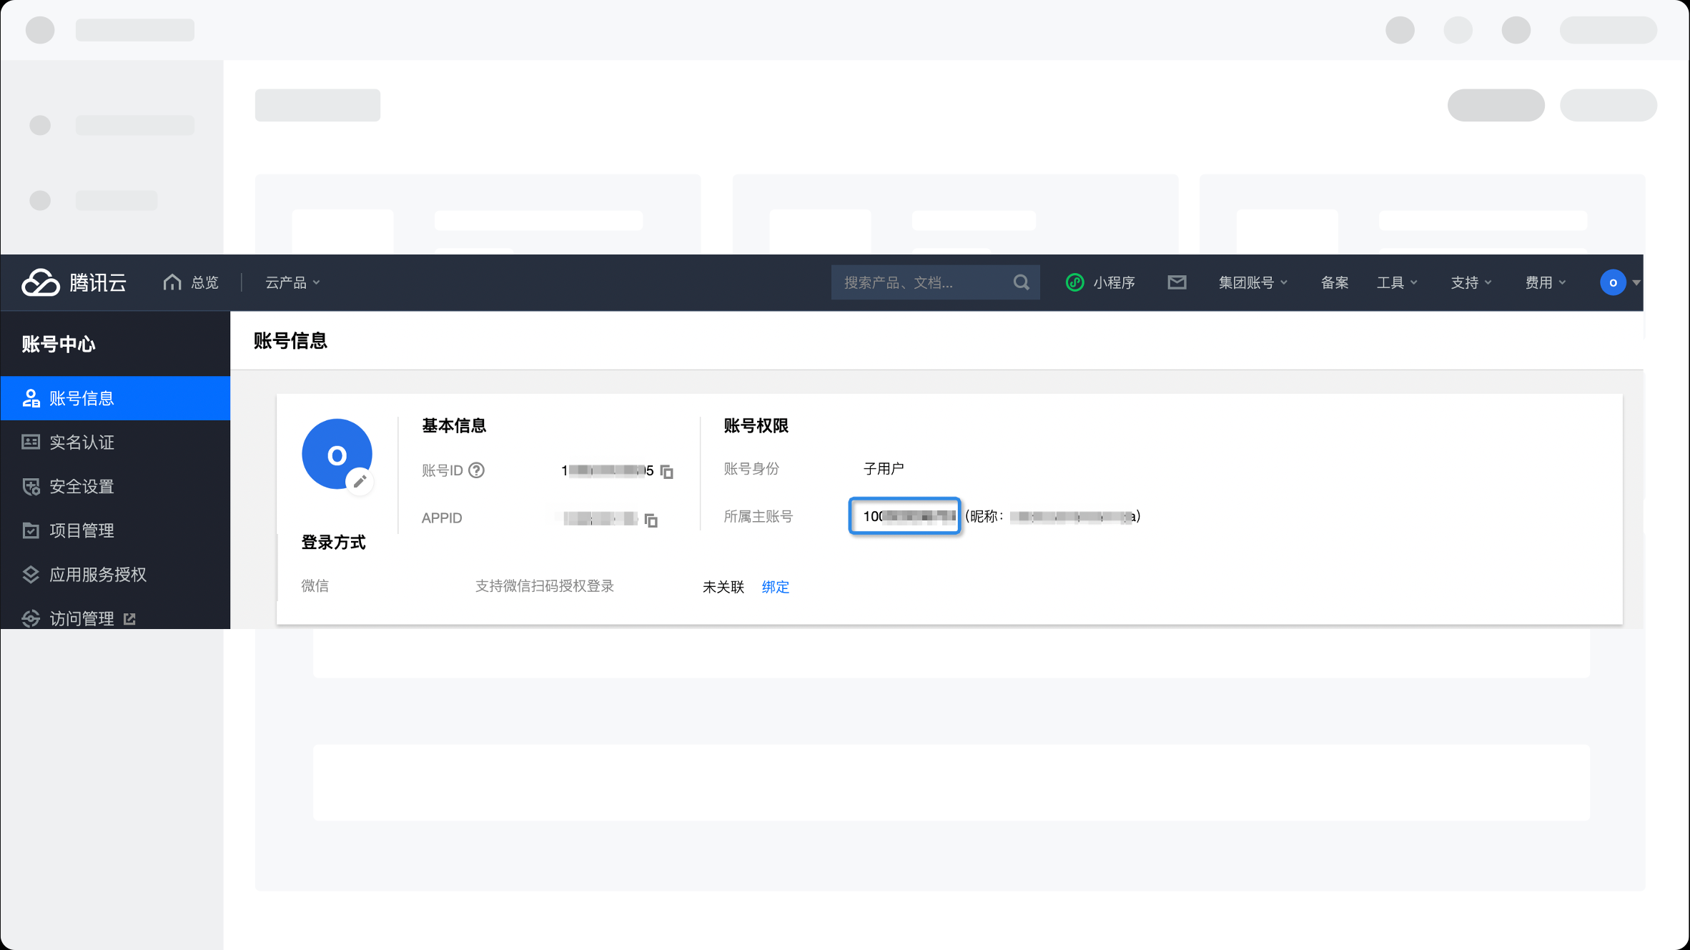
Task: Go to 总览 home overview
Action: [x=191, y=282]
